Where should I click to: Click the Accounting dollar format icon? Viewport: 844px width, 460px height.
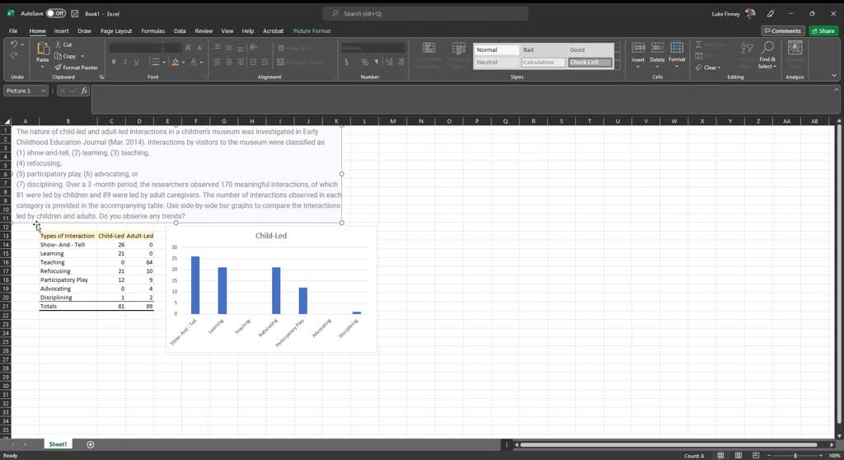point(347,62)
